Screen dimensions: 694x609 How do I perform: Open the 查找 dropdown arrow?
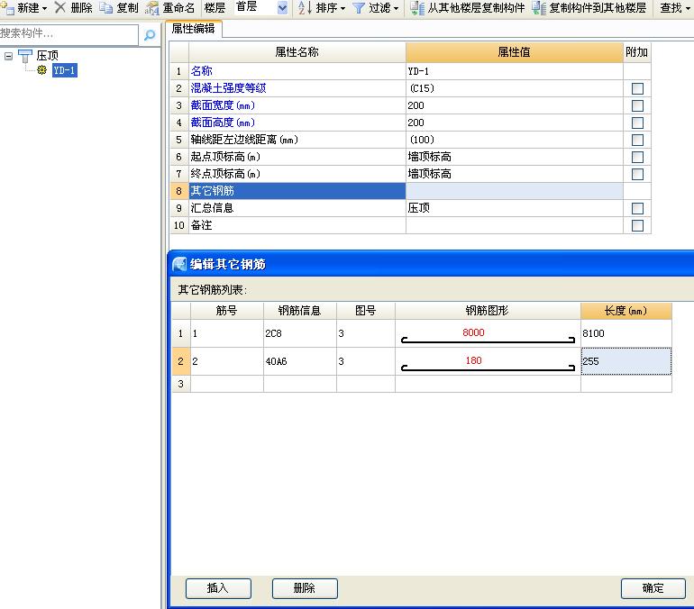(688, 8)
